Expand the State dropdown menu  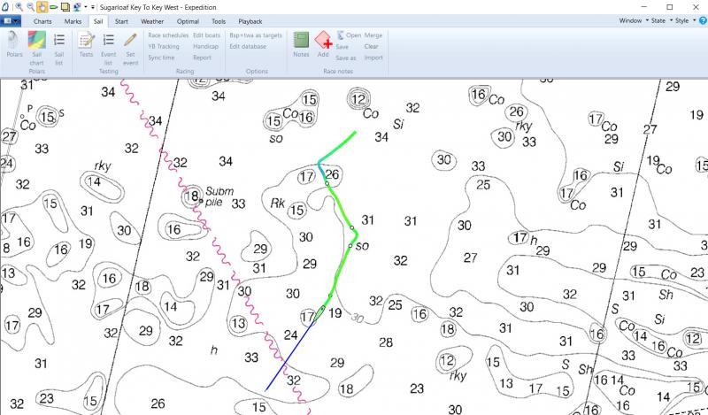point(660,19)
